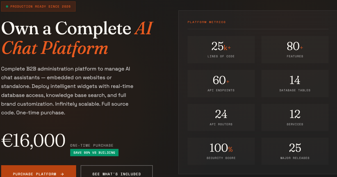Select the 14 Database Tables metric card
337x177 pixels.
295,83
